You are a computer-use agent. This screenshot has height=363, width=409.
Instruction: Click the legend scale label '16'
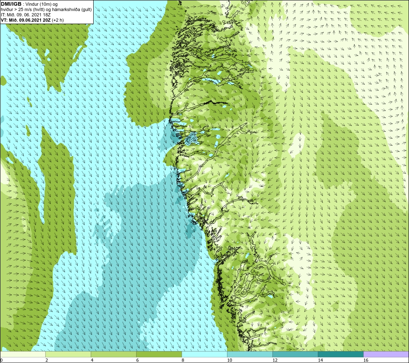tap(366, 360)
